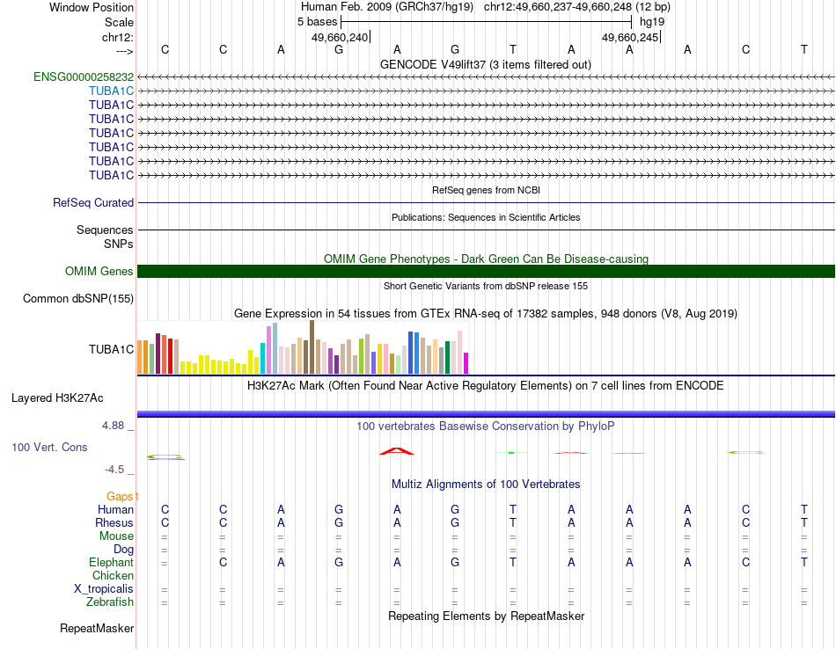
Task: Click the OMIM Gene Phenotypes green title
Action: pyautogui.click(x=486, y=259)
